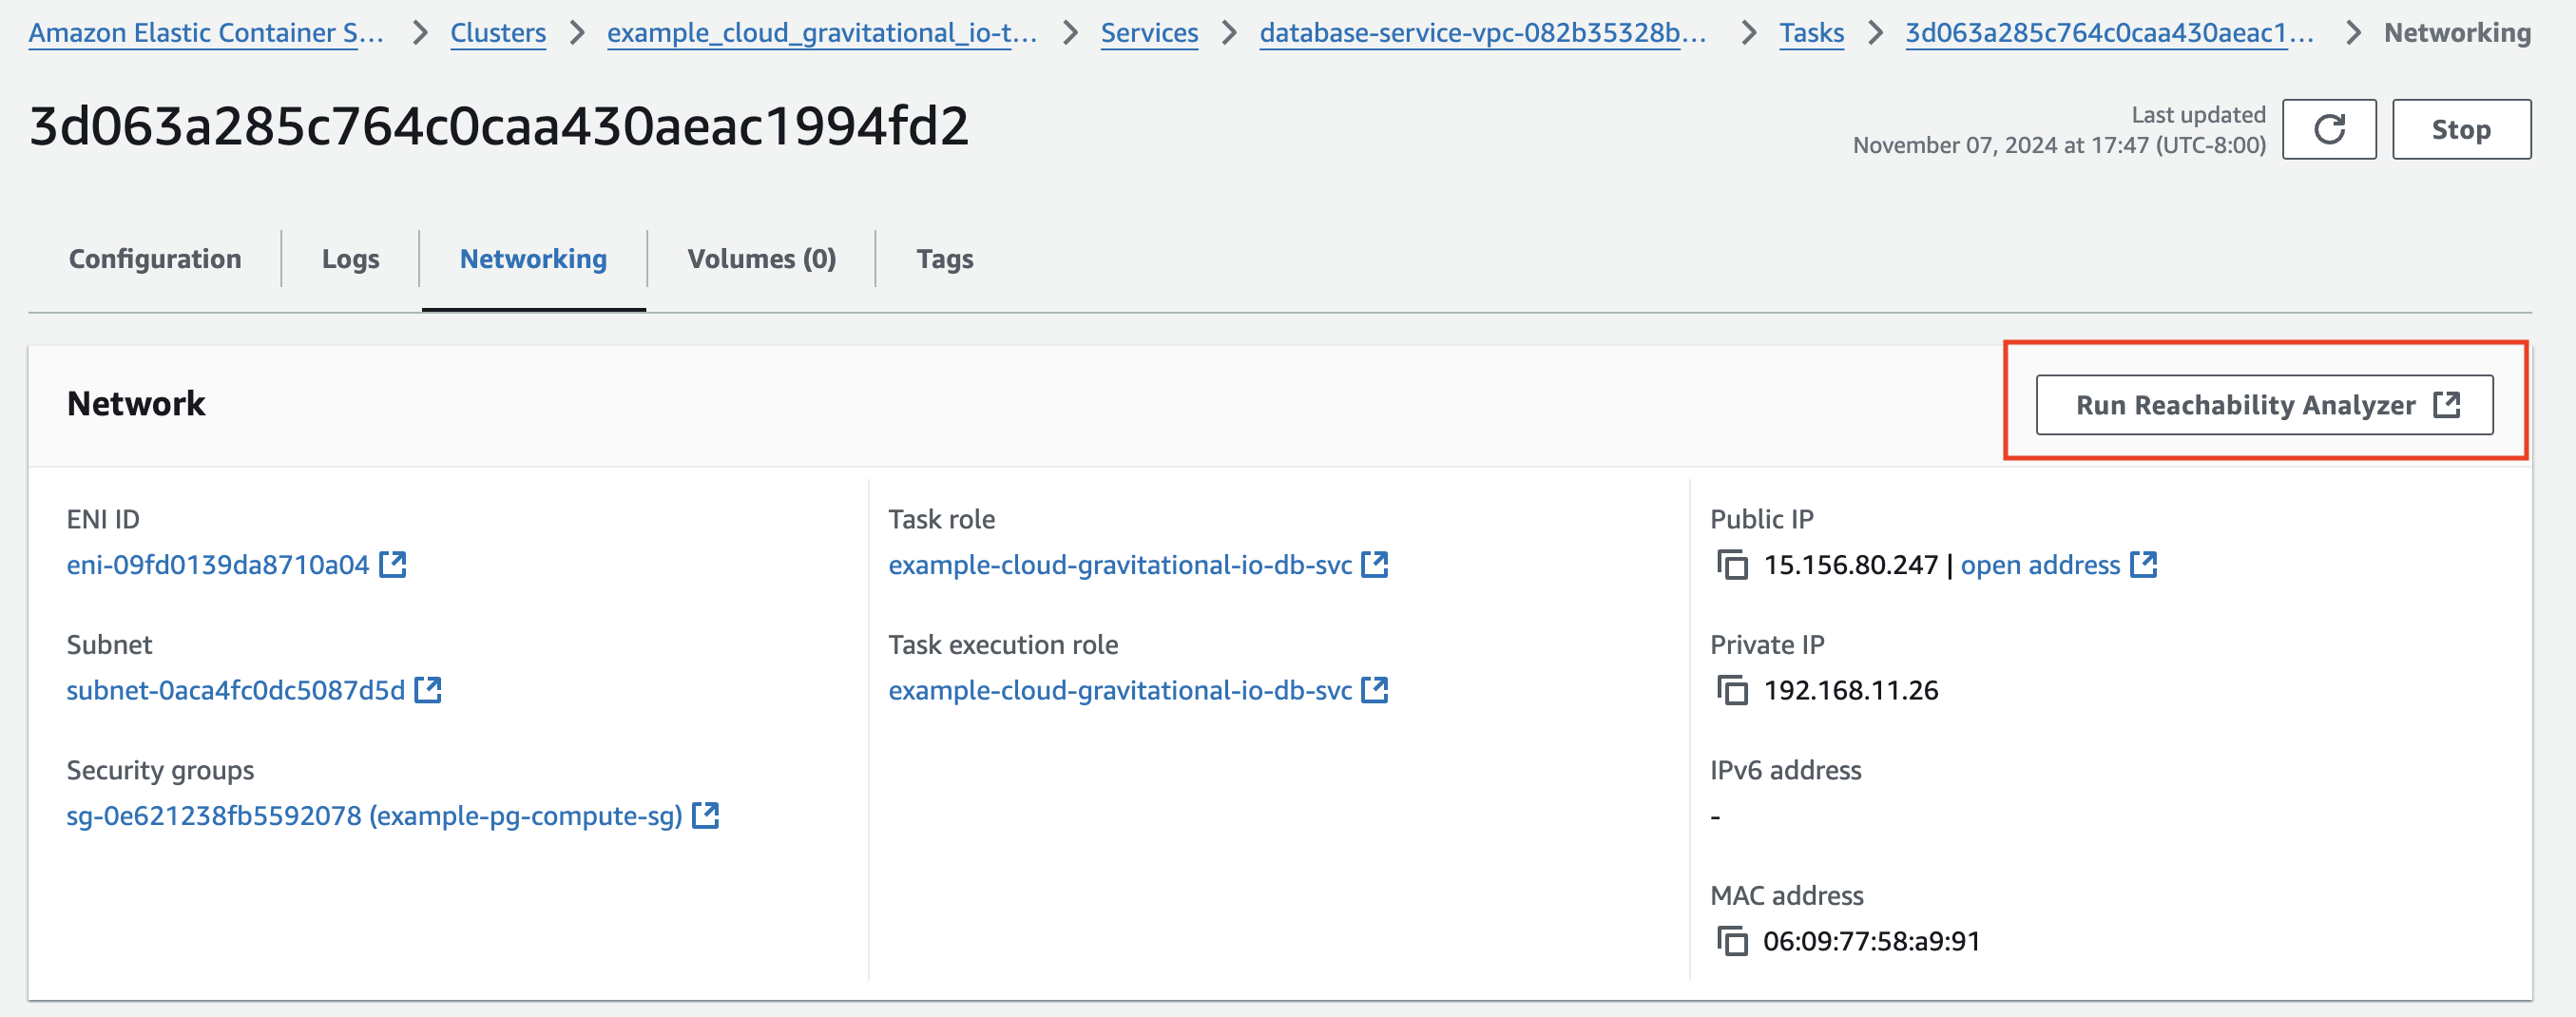Open Task role external link icon
Screen dimensions: 2576x1017
click(x=1376, y=564)
